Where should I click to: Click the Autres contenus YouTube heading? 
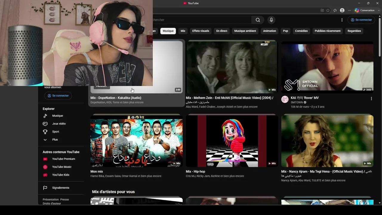61,152
